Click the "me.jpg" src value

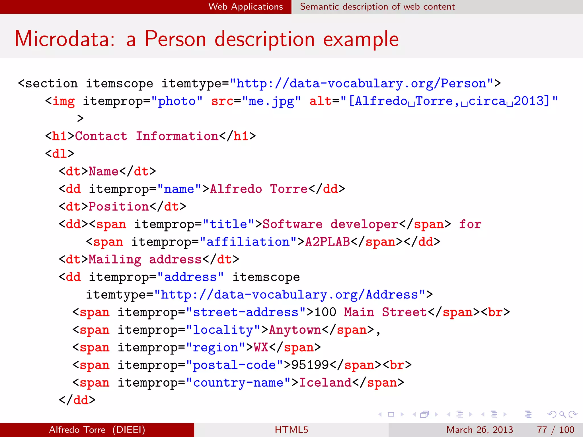(x=271, y=101)
